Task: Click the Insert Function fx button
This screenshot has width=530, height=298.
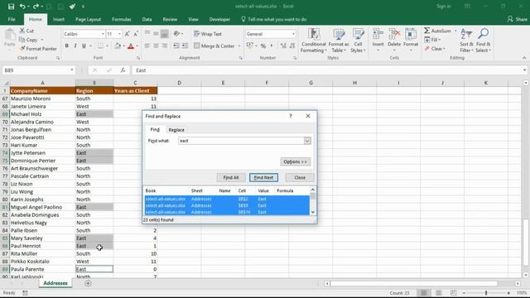Action: pos(123,70)
